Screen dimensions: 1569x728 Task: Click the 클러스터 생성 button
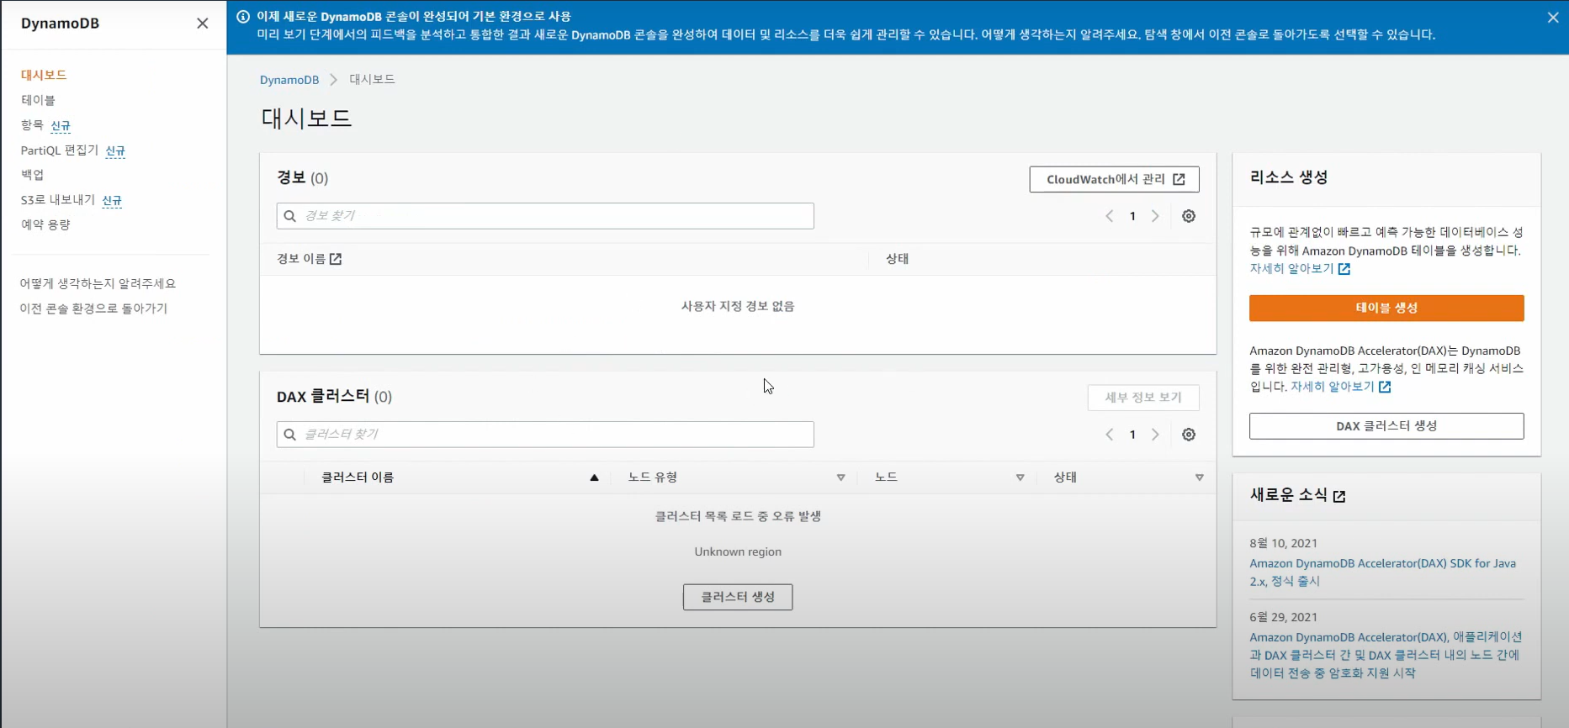[x=738, y=597]
